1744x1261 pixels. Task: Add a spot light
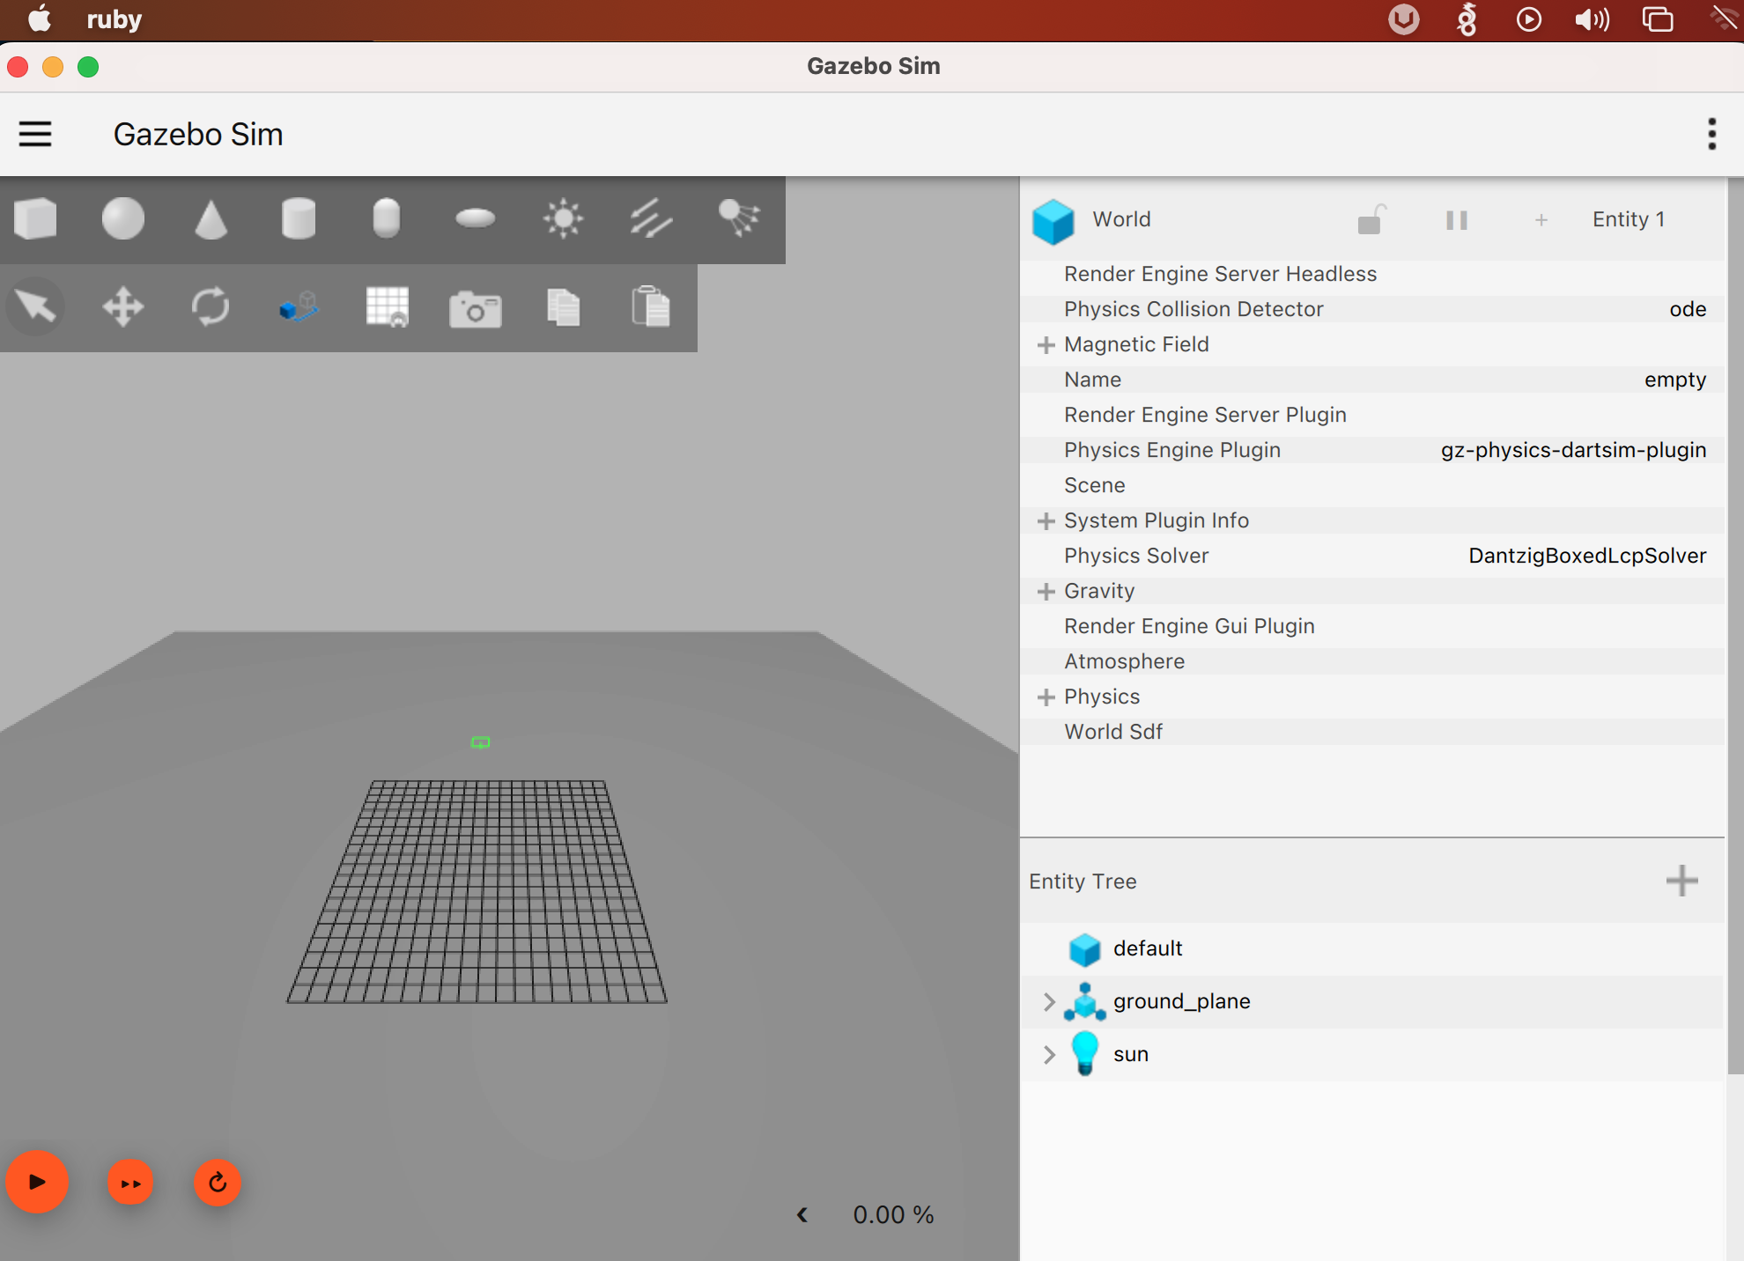(739, 218)
